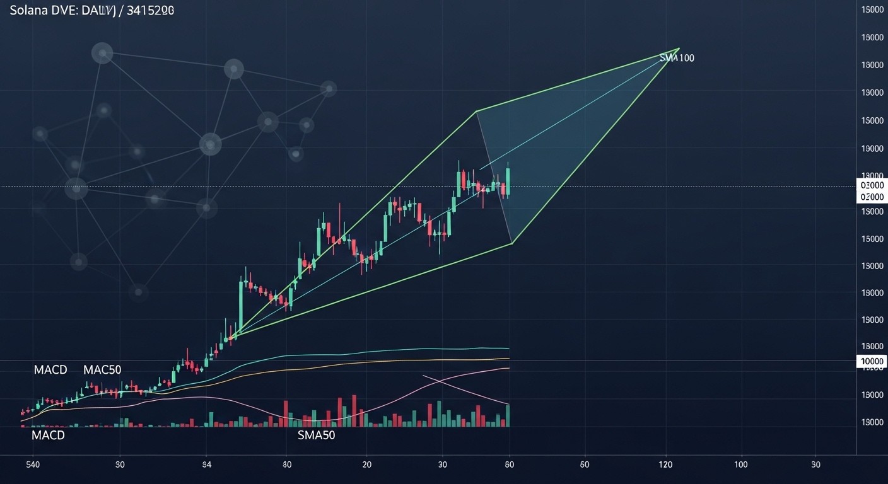Select the MAC50 indicator label
The width and height of the screenshot is (888, 484).
click(102, 370)
